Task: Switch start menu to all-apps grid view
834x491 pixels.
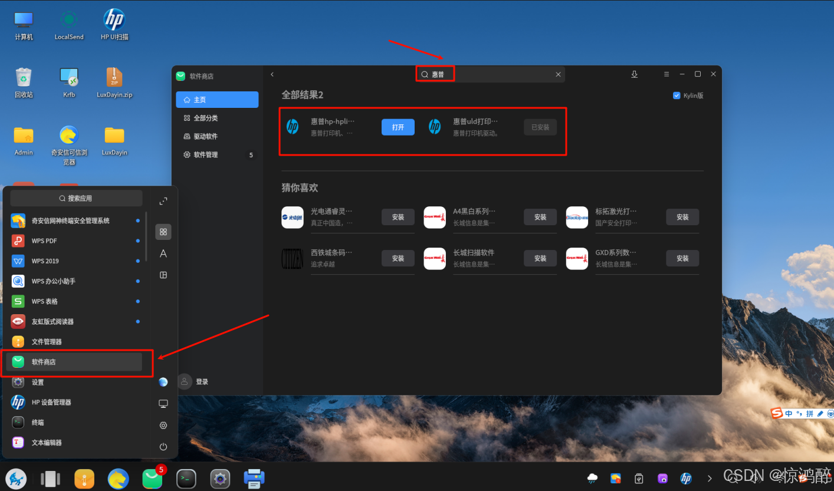Action: [163, 232]
